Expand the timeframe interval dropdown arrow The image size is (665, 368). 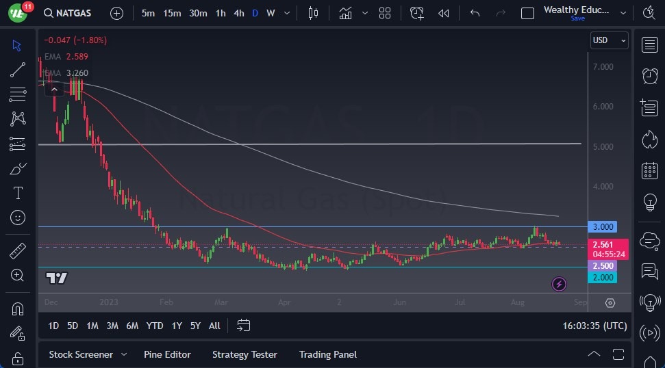coord(287,13)
